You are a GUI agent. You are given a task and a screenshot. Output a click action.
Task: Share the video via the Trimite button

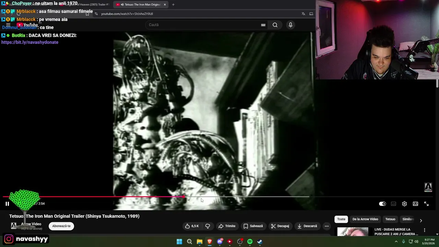(227, 226)
